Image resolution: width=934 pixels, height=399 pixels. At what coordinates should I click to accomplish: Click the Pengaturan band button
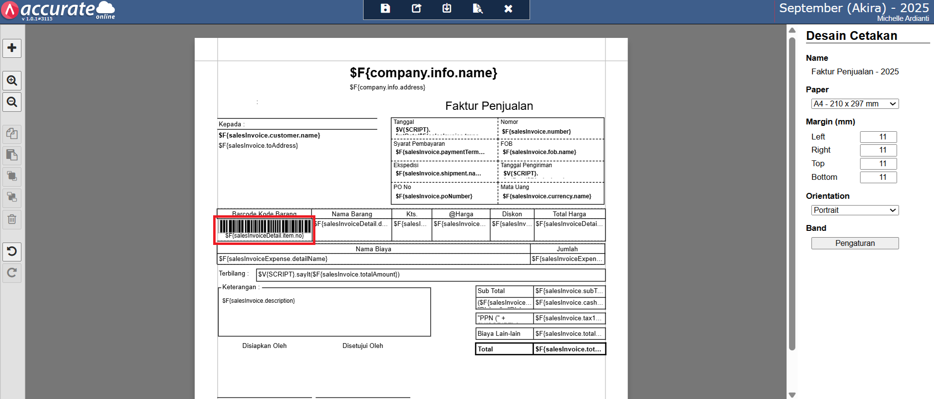pos(854,243)
